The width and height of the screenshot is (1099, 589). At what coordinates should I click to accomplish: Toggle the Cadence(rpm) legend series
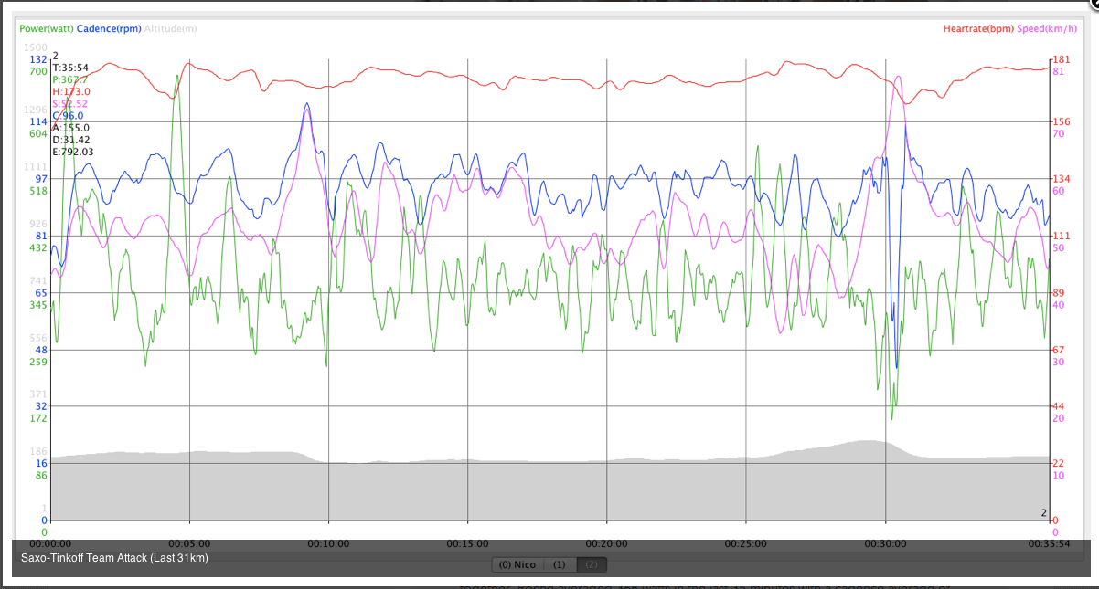click(109, 28)
